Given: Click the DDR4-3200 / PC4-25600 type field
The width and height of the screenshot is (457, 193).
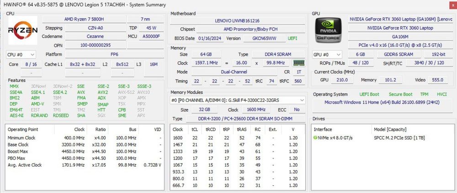Looking at the screenshot, I should [x=245, y=119].
